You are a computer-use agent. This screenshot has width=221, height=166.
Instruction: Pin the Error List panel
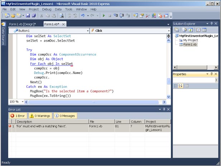(164, 109)
